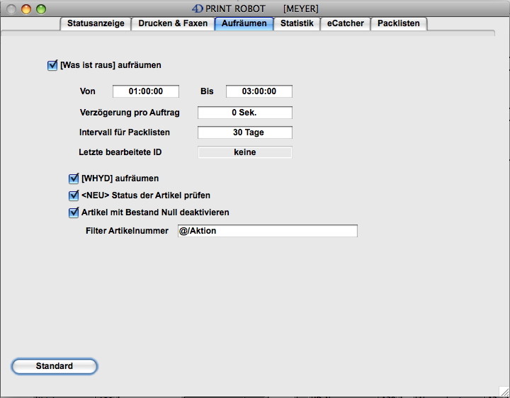Show the Packlisten tab
This screenshot has height=398, width=510.
point(398,23)
